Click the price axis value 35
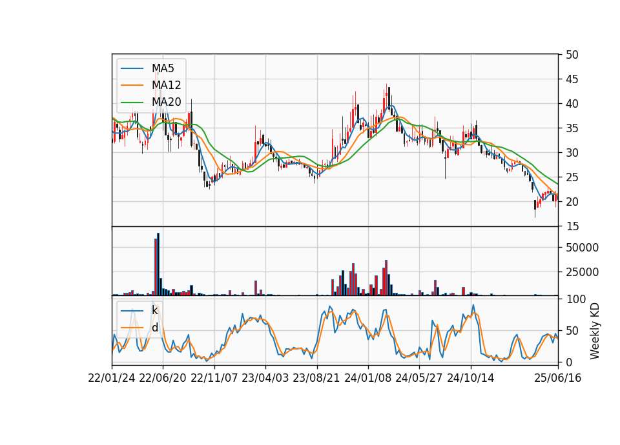The height and width of the screenshot is (445, 620). coord(572,128)
